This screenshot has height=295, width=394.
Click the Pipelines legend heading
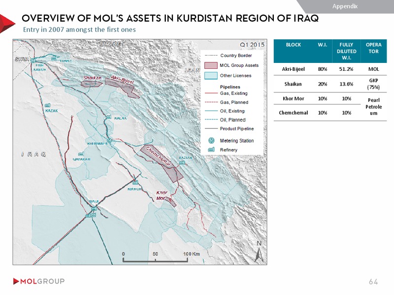[230, 87]
